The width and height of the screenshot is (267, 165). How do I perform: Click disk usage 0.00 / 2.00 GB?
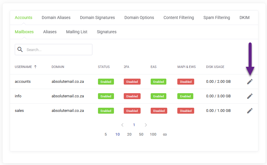tap(218, 82)
